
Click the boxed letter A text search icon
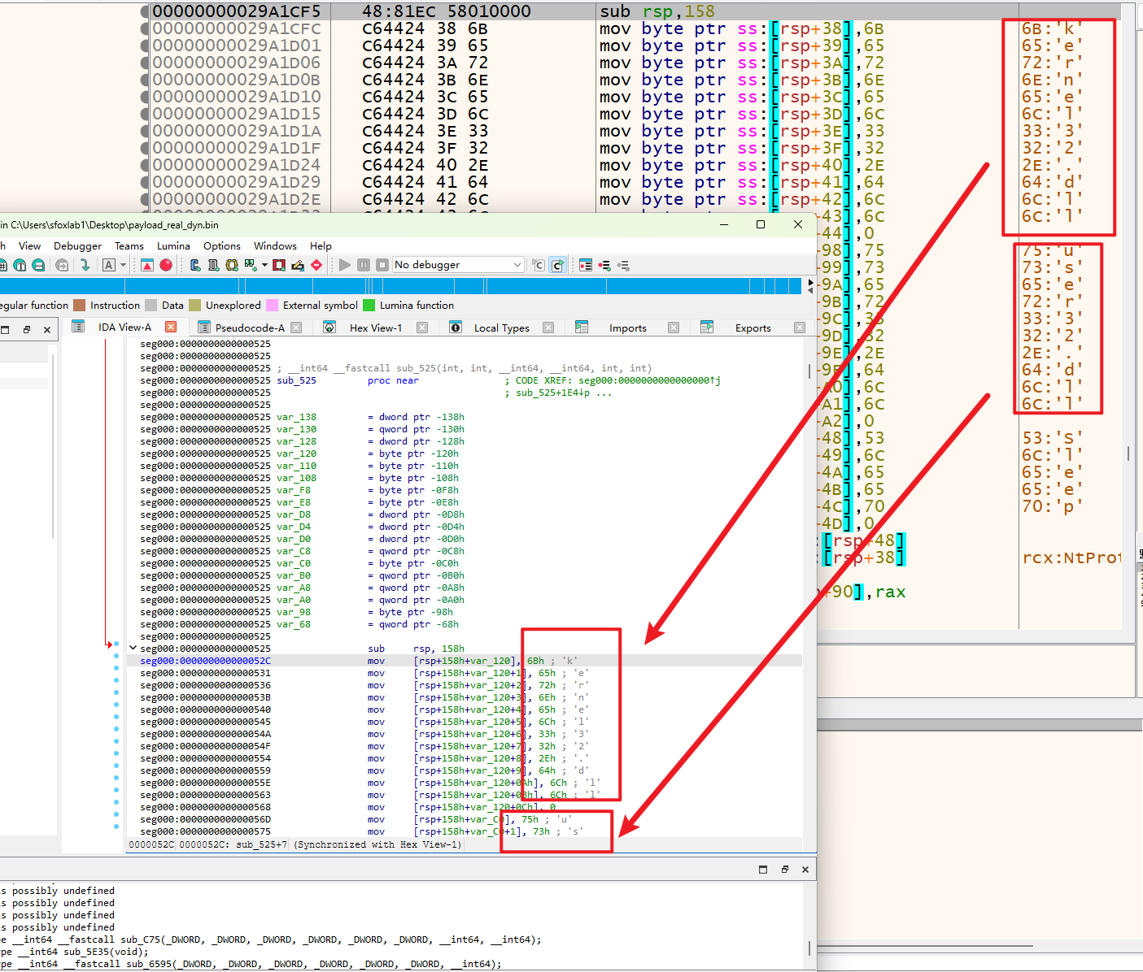[x=109, y=265]
